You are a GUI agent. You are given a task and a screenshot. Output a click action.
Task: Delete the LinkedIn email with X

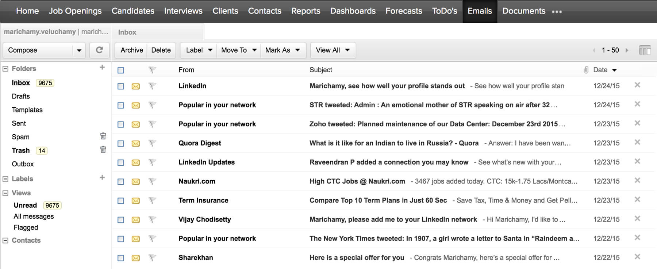637,85
